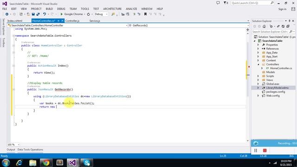297x167 pixels.
Task: Pin the HomeController.cs tab
Action: click(x=58, y=21)
